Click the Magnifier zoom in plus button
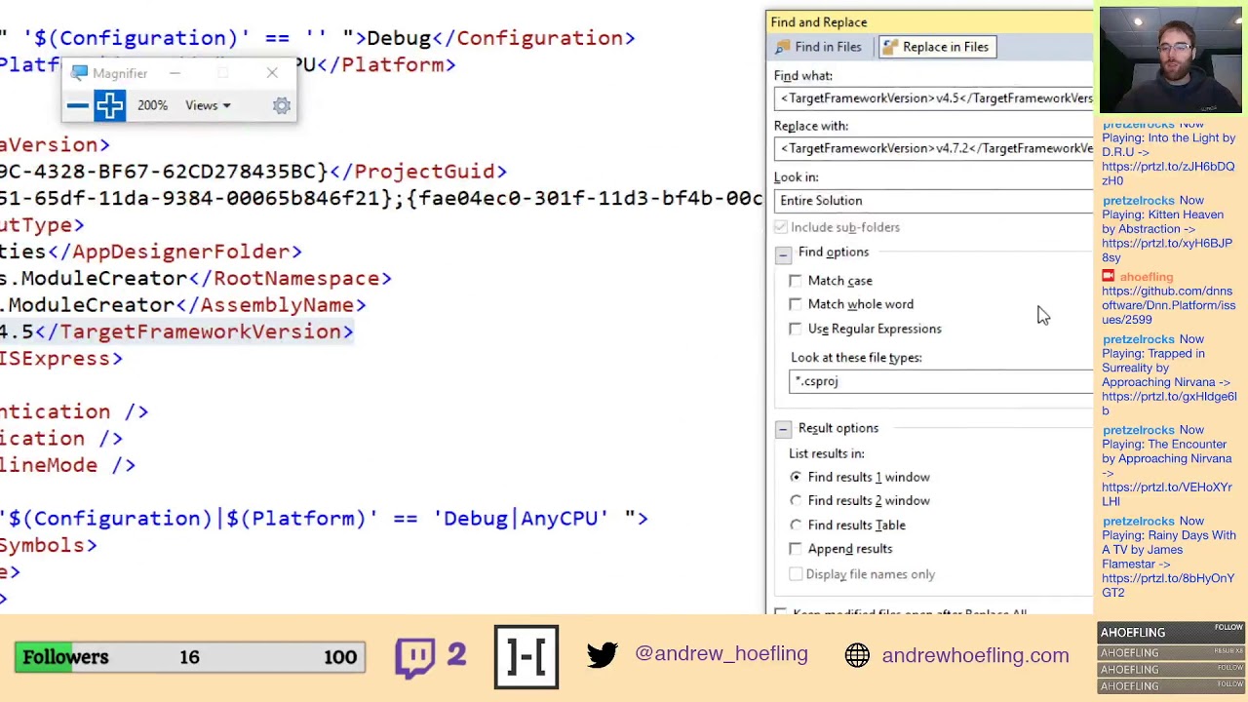 coord(109,105)
